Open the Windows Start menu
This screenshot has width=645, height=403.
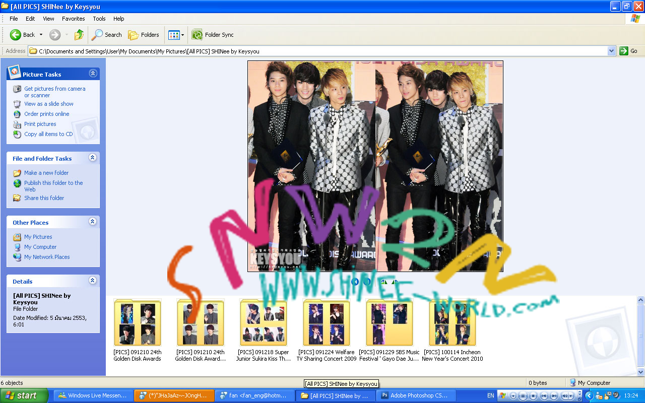24,396
